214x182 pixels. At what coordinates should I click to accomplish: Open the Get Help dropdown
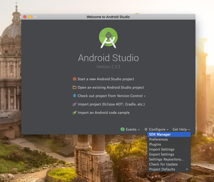click(x=181, y=129)
